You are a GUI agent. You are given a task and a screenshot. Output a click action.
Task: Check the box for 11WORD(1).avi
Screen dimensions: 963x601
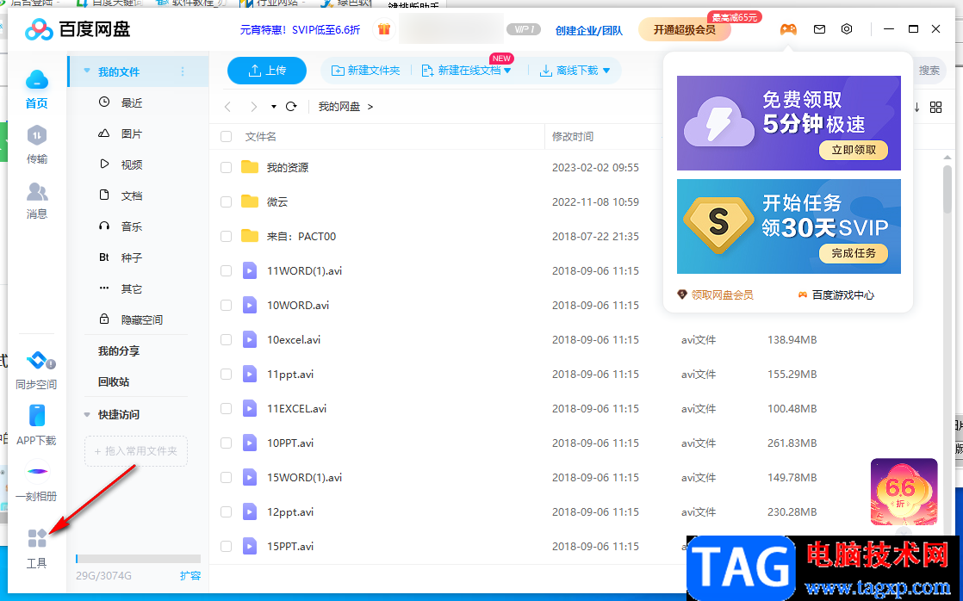pos(226,270)
